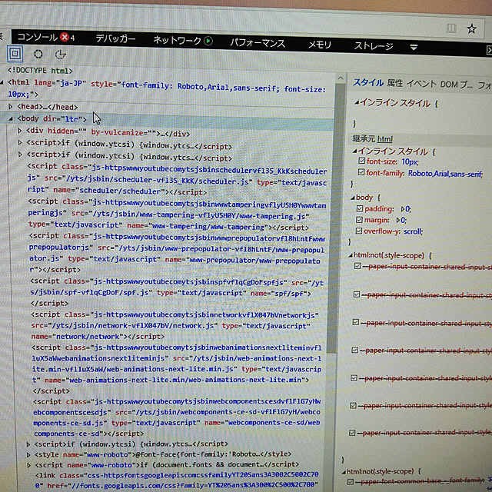Switch to the パフォーマンス tab
Screen dimensions: 492x492
[x=258, y=43]
